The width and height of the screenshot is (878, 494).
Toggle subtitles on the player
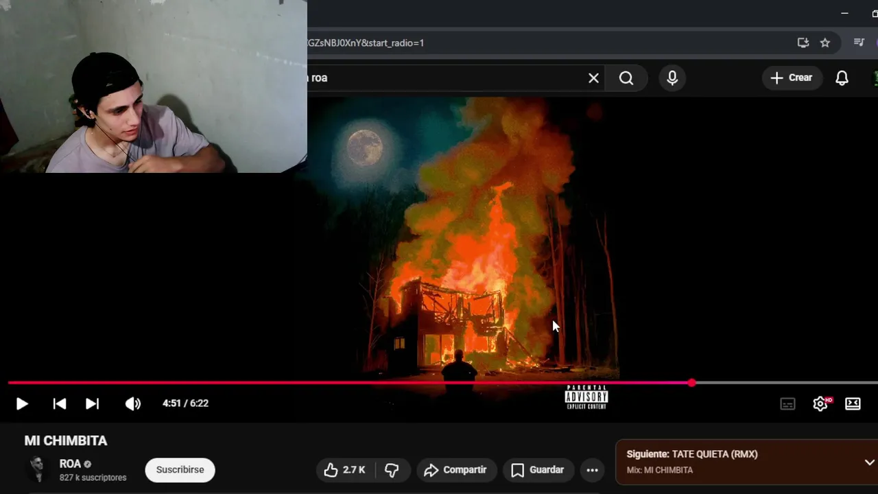(x=787, y=403)
